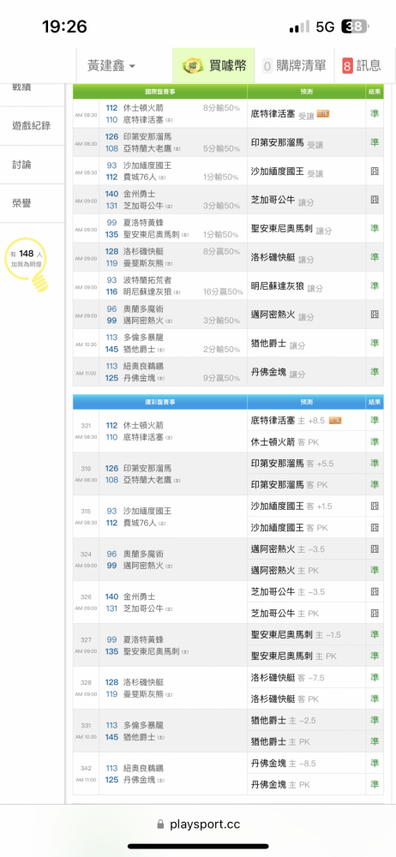Tap prediction 聖安東尼奧馬刺 主 −1.5
Image resolution: width=396 pixels, height=857 pixels.
point(296,634)
